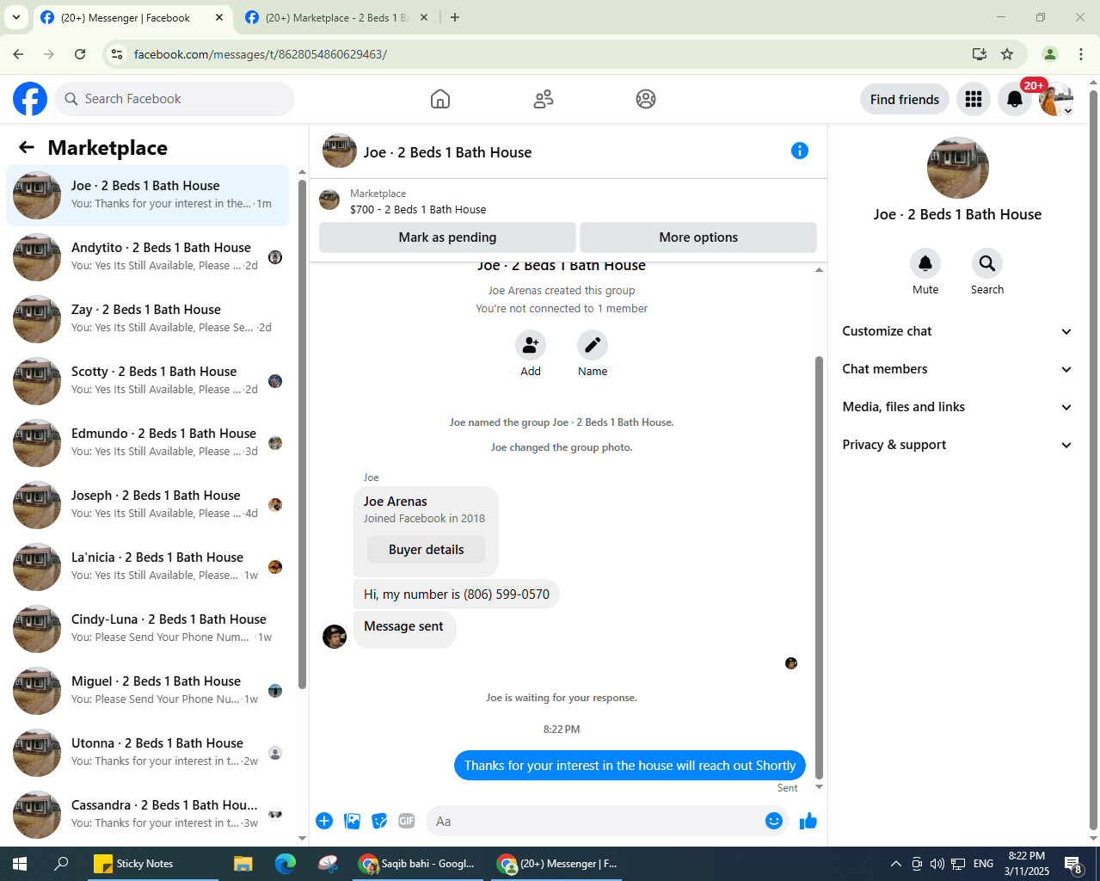Open chat with Zay
Image resolution: width=1100 pixels, height=881 pixels.
[x=148, y=319]
